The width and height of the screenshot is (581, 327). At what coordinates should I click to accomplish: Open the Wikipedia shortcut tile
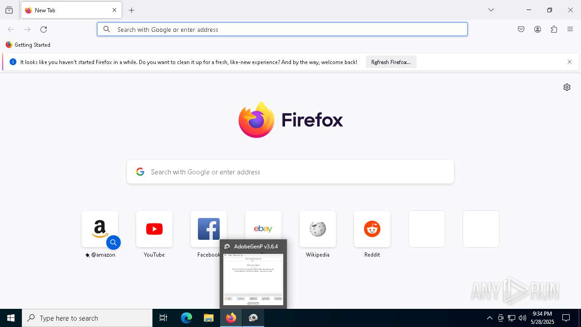[318, 229]
